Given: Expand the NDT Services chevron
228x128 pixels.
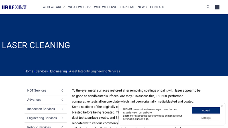Looking at the screenshot, I should [x=62, y=90].
